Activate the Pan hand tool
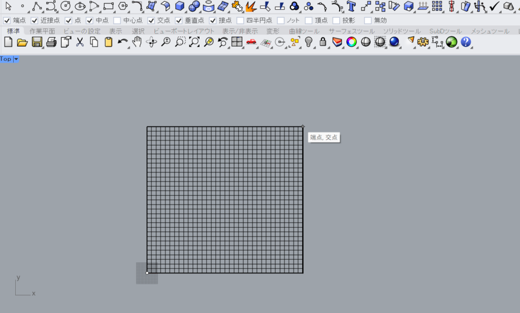The image size is (520, 313). [x=137, y=42]
